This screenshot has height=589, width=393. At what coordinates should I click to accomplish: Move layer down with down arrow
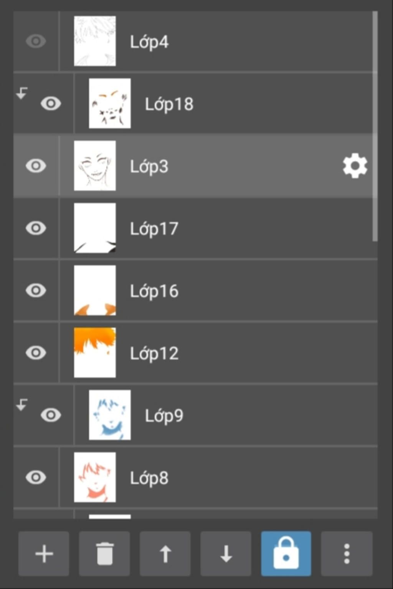(226, 553)
